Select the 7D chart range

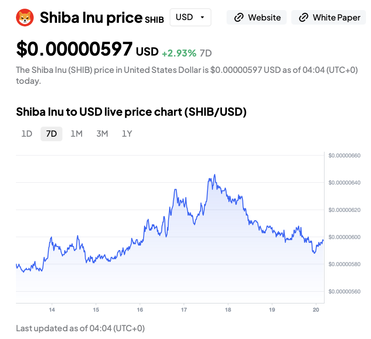click(x=52, y=134)
